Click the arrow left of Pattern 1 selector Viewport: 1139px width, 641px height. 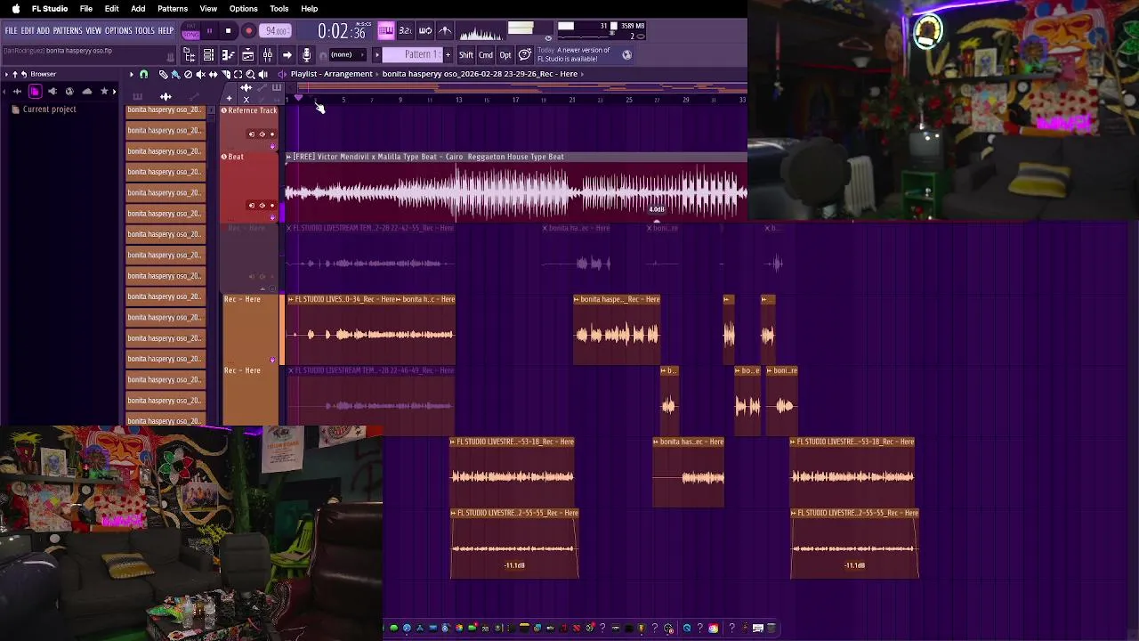tap(377, 55)
